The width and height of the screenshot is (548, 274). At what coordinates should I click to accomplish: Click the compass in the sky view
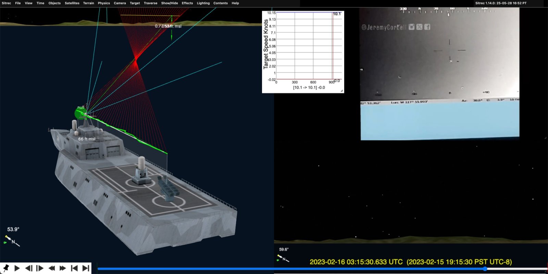tap(283, 258)
